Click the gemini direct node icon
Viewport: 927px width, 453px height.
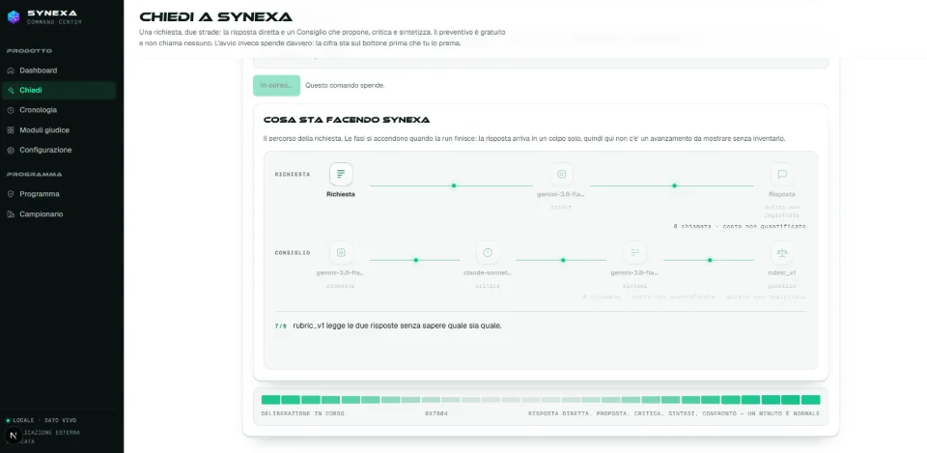click(562, 175)
